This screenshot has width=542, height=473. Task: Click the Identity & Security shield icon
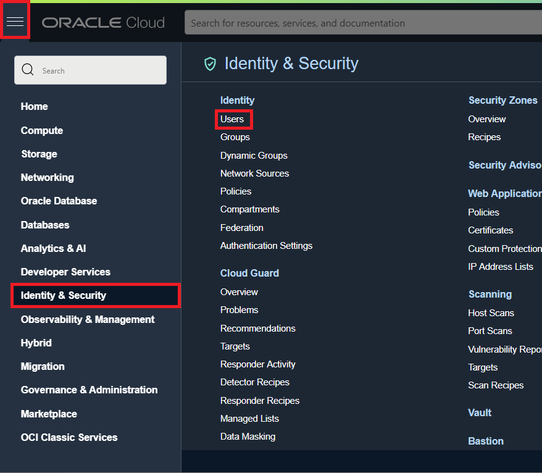[x=210, y=64]
